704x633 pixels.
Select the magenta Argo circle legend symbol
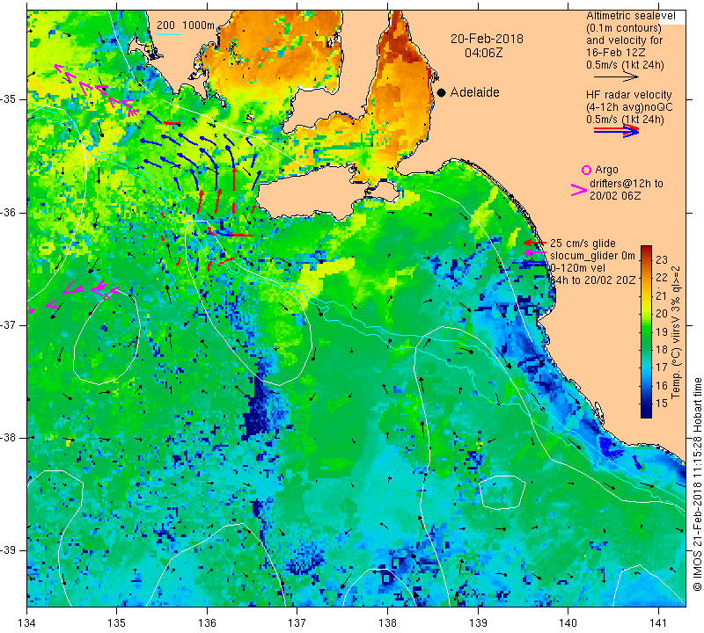click(x=586, y=170)
